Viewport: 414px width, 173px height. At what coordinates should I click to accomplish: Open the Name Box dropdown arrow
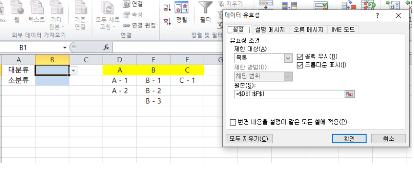65,48
